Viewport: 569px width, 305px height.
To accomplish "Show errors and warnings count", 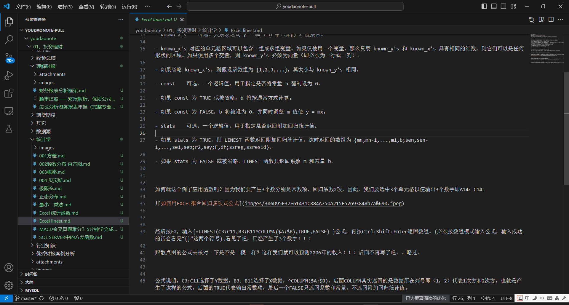I will [x=59, y=298].
